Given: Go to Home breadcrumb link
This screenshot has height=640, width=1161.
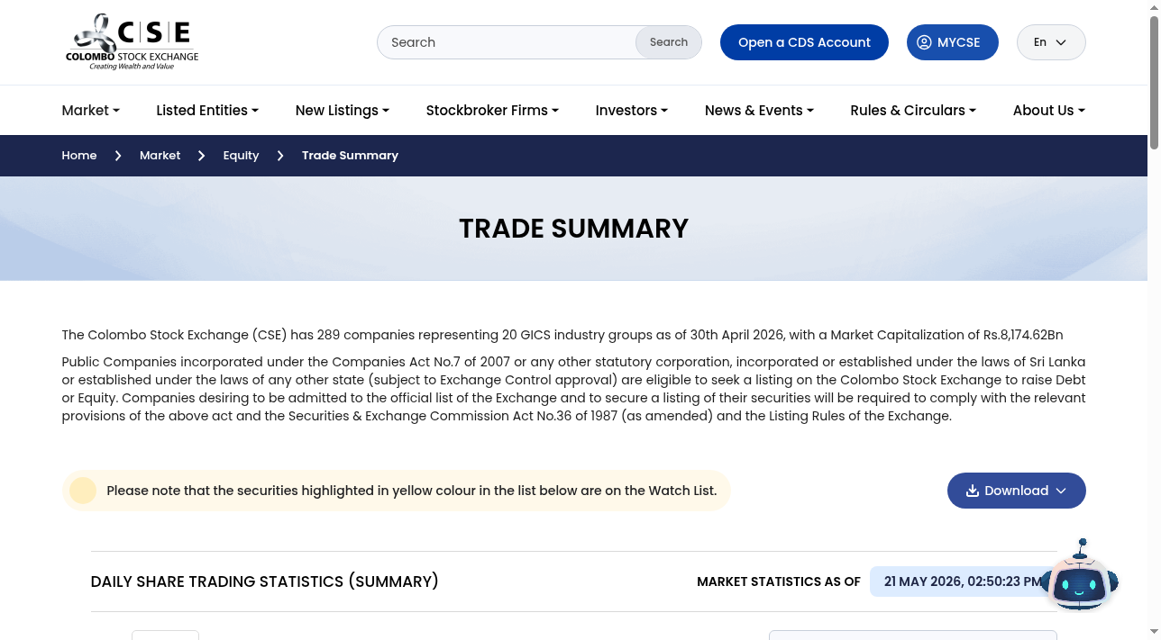Looking at the screenshot, I should [x=79, y=156].
